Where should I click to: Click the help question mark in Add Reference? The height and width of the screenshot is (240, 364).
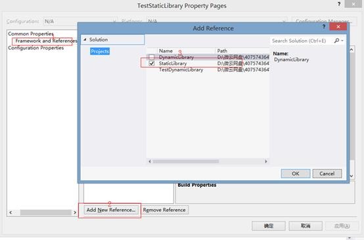pyautogui.click(x=324, y=27)
